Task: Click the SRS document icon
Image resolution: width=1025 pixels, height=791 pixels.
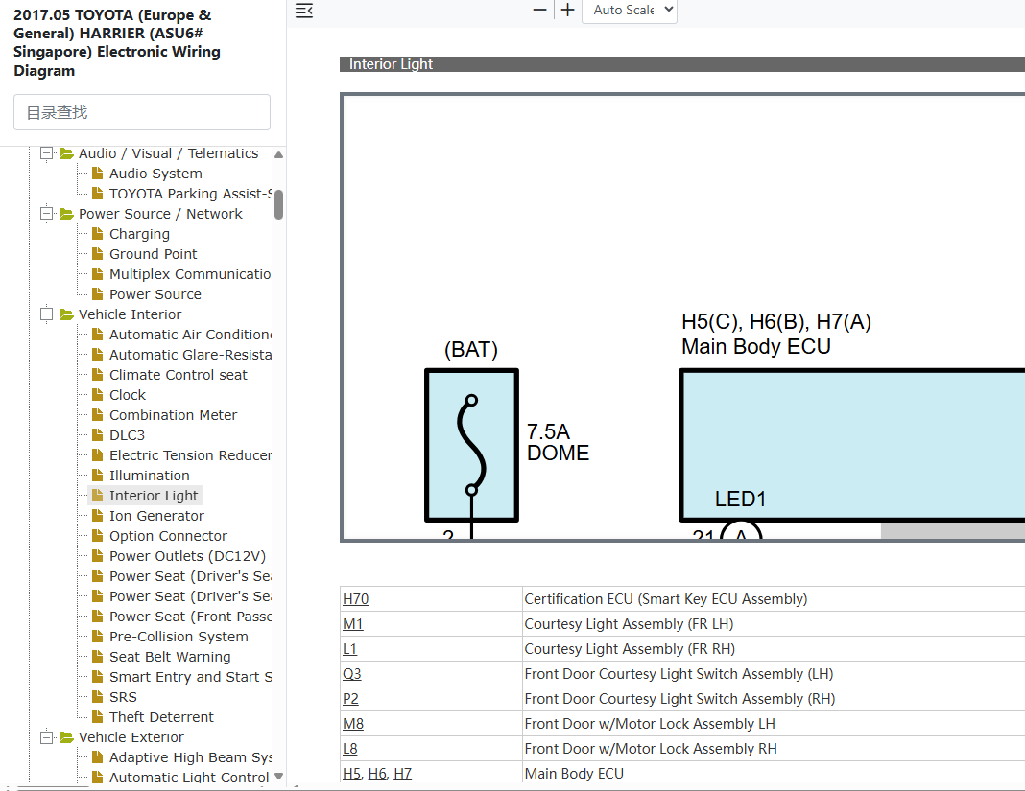Action: (x=97, y=696)
